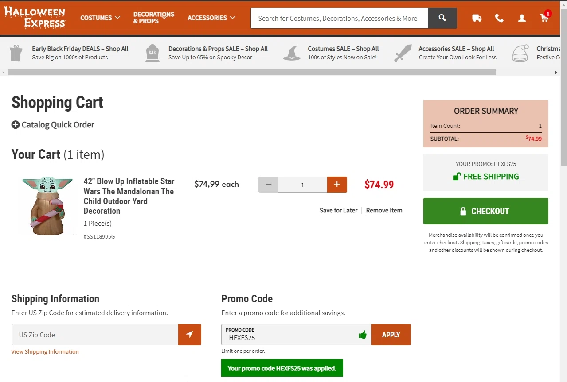Open Costumes SALE – Shop All link

point(344,49)
